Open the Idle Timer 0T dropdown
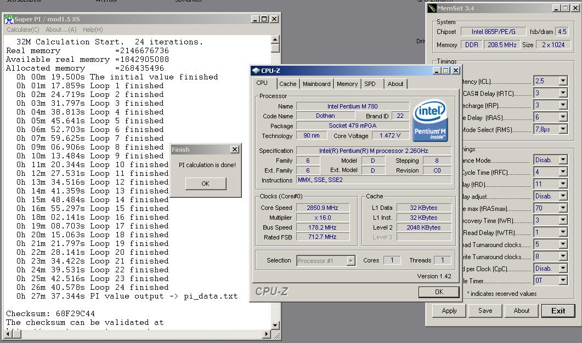Screen dimensions: 582x343 [563, 281]
